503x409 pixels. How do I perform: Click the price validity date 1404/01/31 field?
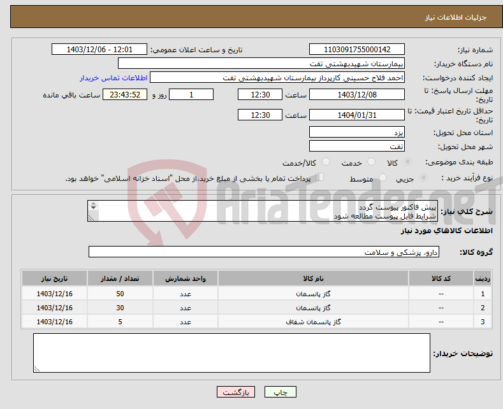tap(357, 115)
